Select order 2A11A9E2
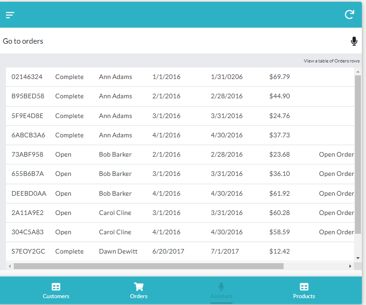Screen dimensions: 366x305 (x=28, y=213)
